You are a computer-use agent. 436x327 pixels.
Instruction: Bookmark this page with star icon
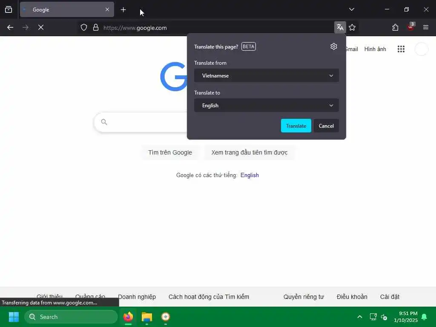(352, 27)
